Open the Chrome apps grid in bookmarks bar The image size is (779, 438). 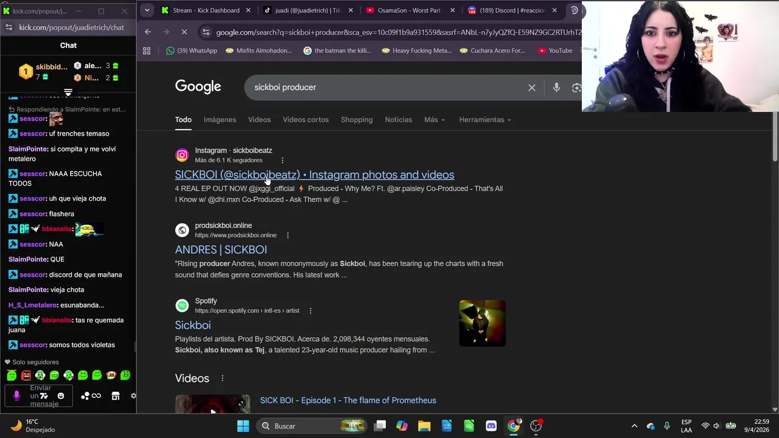pos(147,50)
